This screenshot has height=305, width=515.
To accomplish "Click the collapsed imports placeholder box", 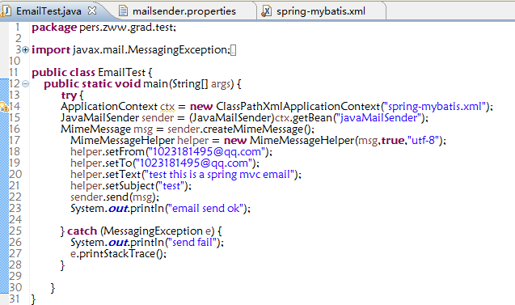I will [x=233, y=50].
